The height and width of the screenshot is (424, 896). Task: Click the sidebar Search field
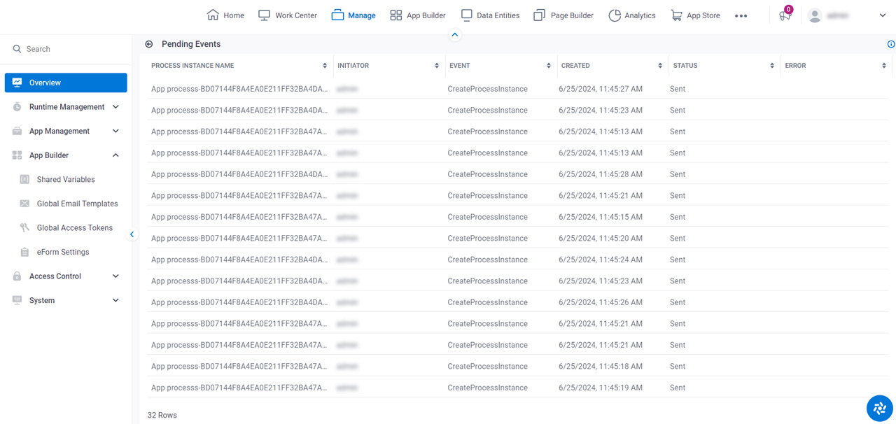click(x=66, y=49)
